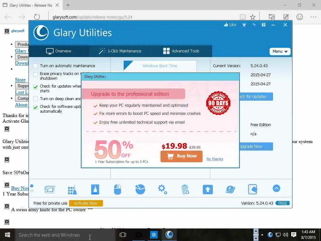Show hidden tray icons arrow

click(x=262, y=235)
